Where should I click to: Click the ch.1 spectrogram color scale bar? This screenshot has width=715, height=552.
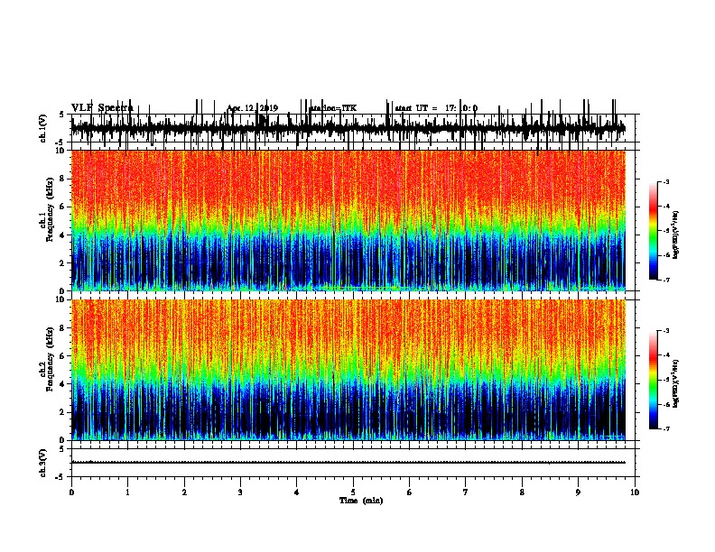click(653, 231)
